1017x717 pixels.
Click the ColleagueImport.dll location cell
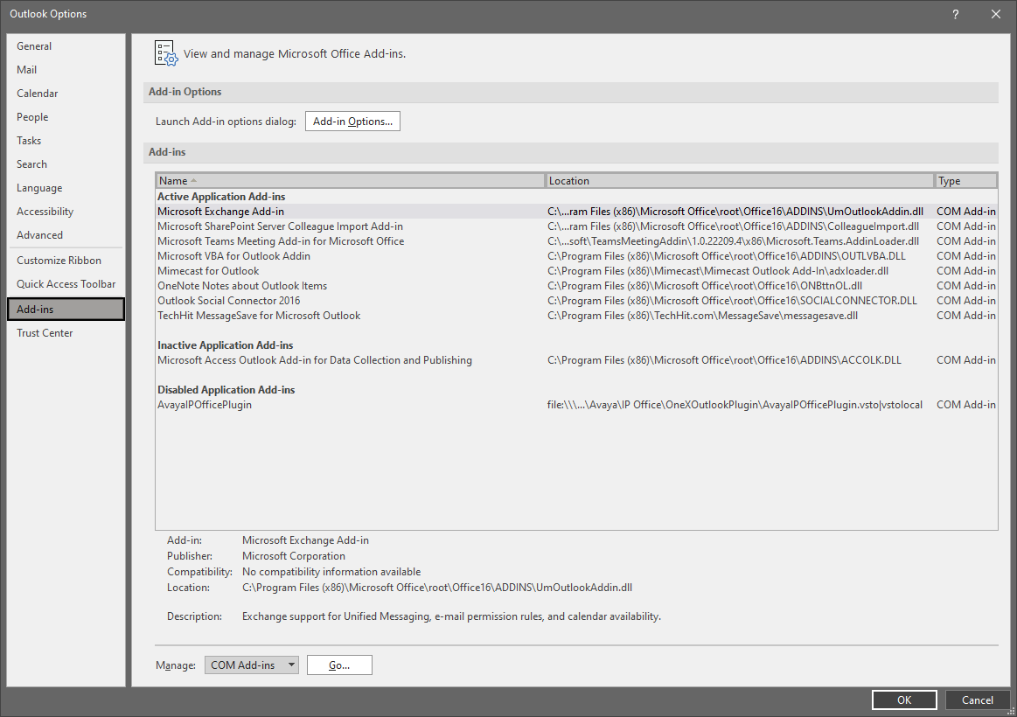click(733, 226)
